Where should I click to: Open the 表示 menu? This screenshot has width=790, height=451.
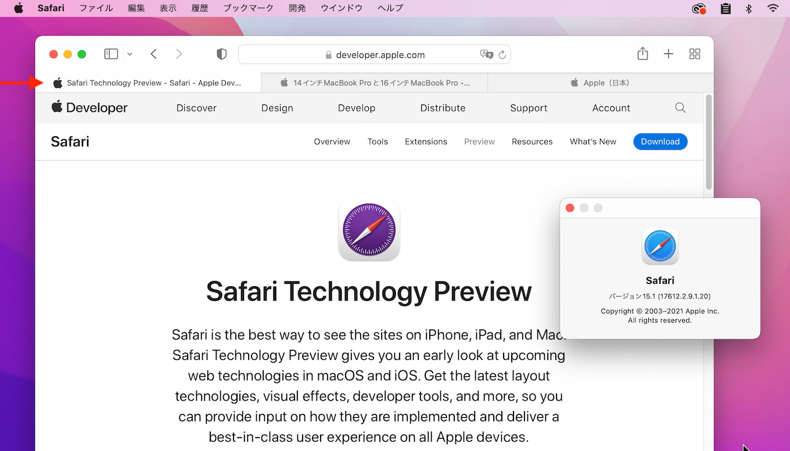point(168,8)
